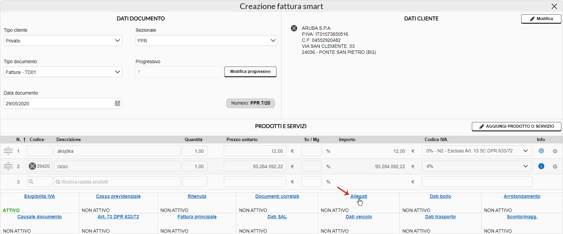563x234 pixels.
Task: Expand the Tipo documento dropdown
Action: tap(63, 72)
